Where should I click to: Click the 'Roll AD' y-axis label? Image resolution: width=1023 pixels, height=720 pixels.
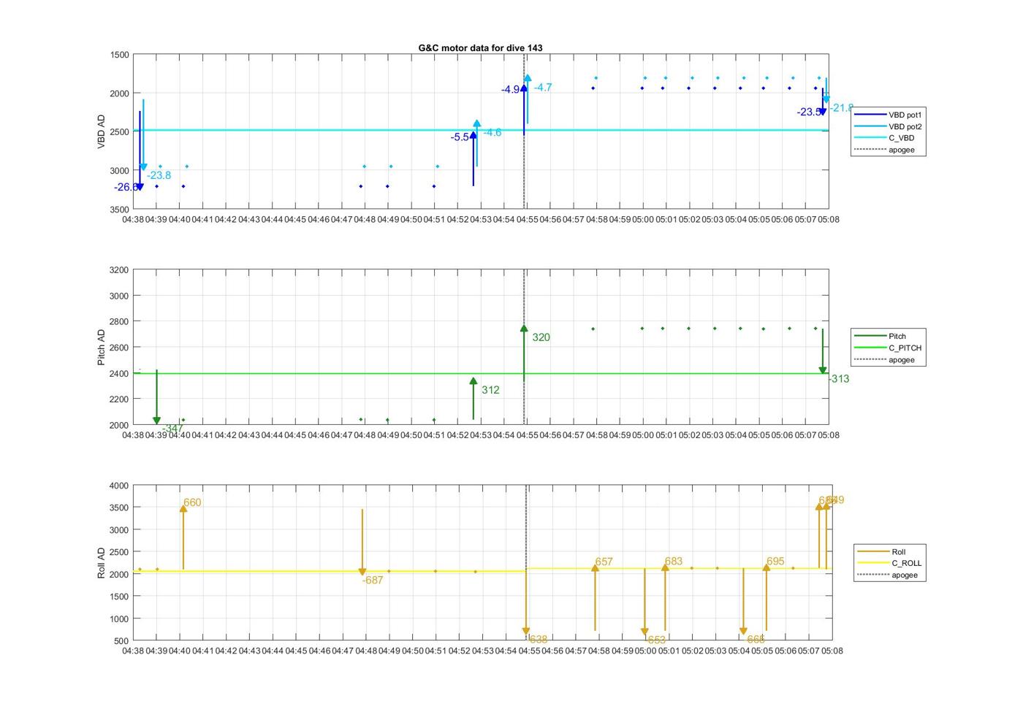(x=102, y=562)
